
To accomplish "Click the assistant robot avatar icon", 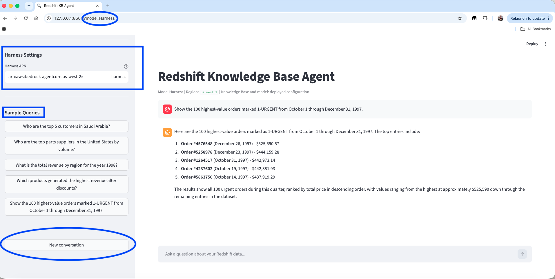I will point(167,132).
